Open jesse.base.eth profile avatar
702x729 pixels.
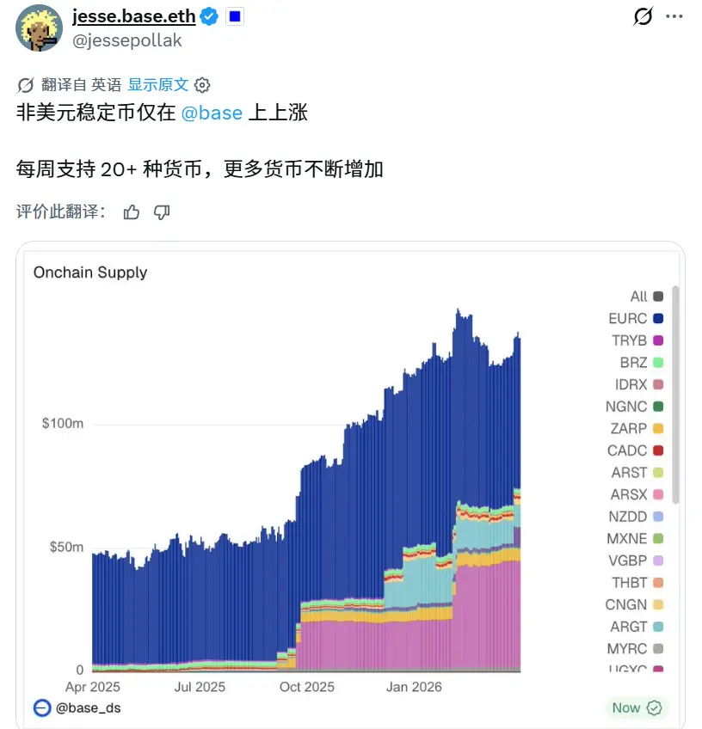(x=39, y=28)
